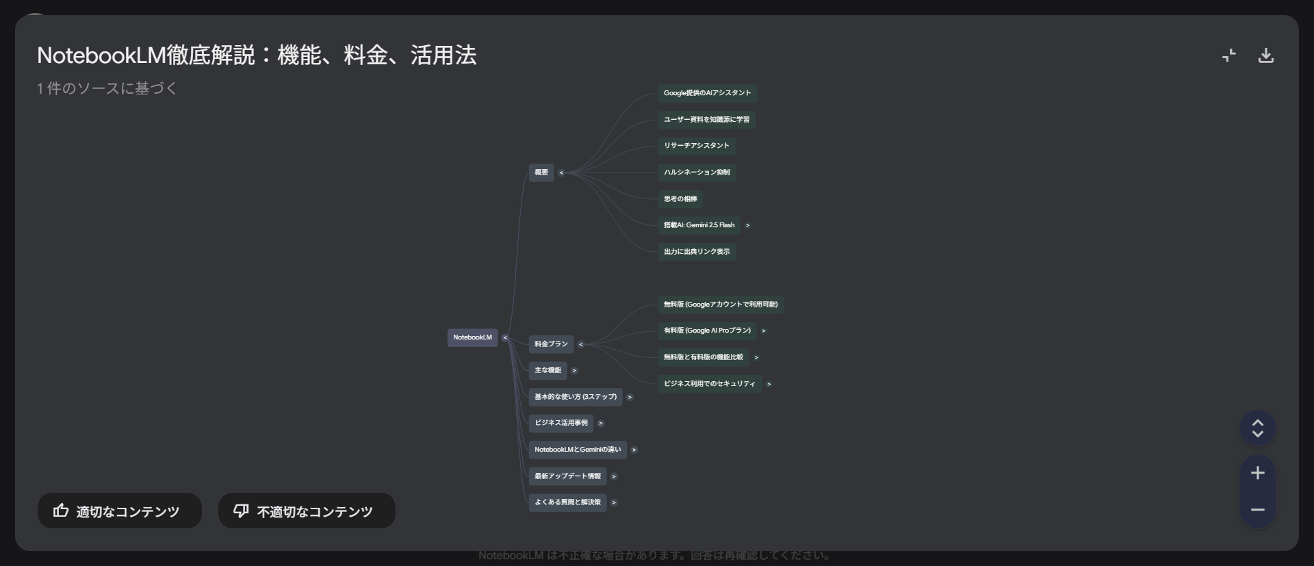Viewport: 1314px width, 566px height.
Task: Expand 搭載AI: Gemini 2.5 Flash arrow
Action: (x=747, y=225)
